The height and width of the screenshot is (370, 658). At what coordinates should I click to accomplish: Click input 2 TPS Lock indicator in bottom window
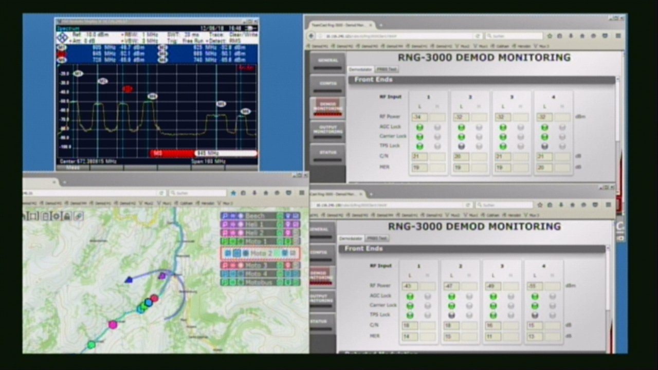451,315
